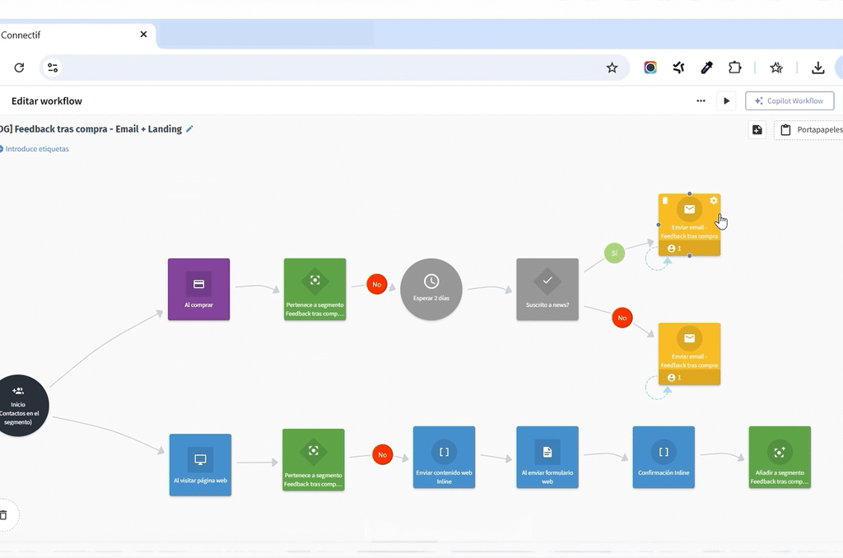This screenshot has width=843, height=558.
Task: Select the Inicio start node
Action: [x=19, y=405]
